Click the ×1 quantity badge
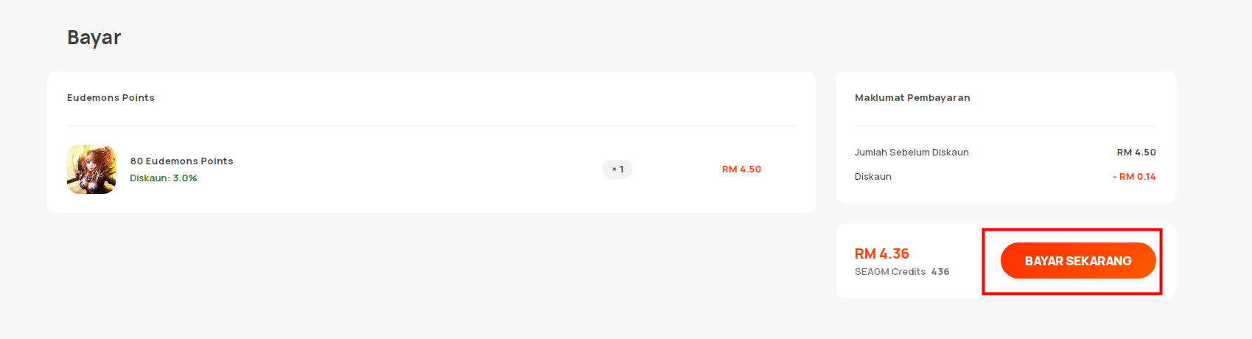 tap(618, 169)
